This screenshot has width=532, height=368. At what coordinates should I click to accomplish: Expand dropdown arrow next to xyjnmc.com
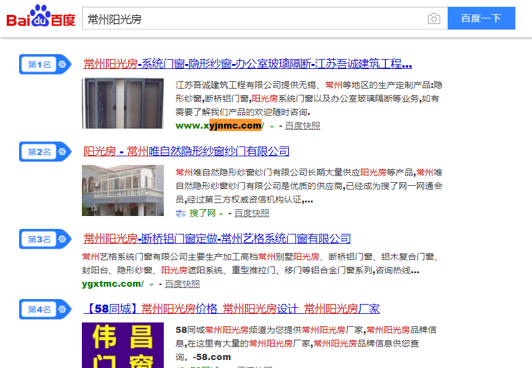[x=272, y=127]
